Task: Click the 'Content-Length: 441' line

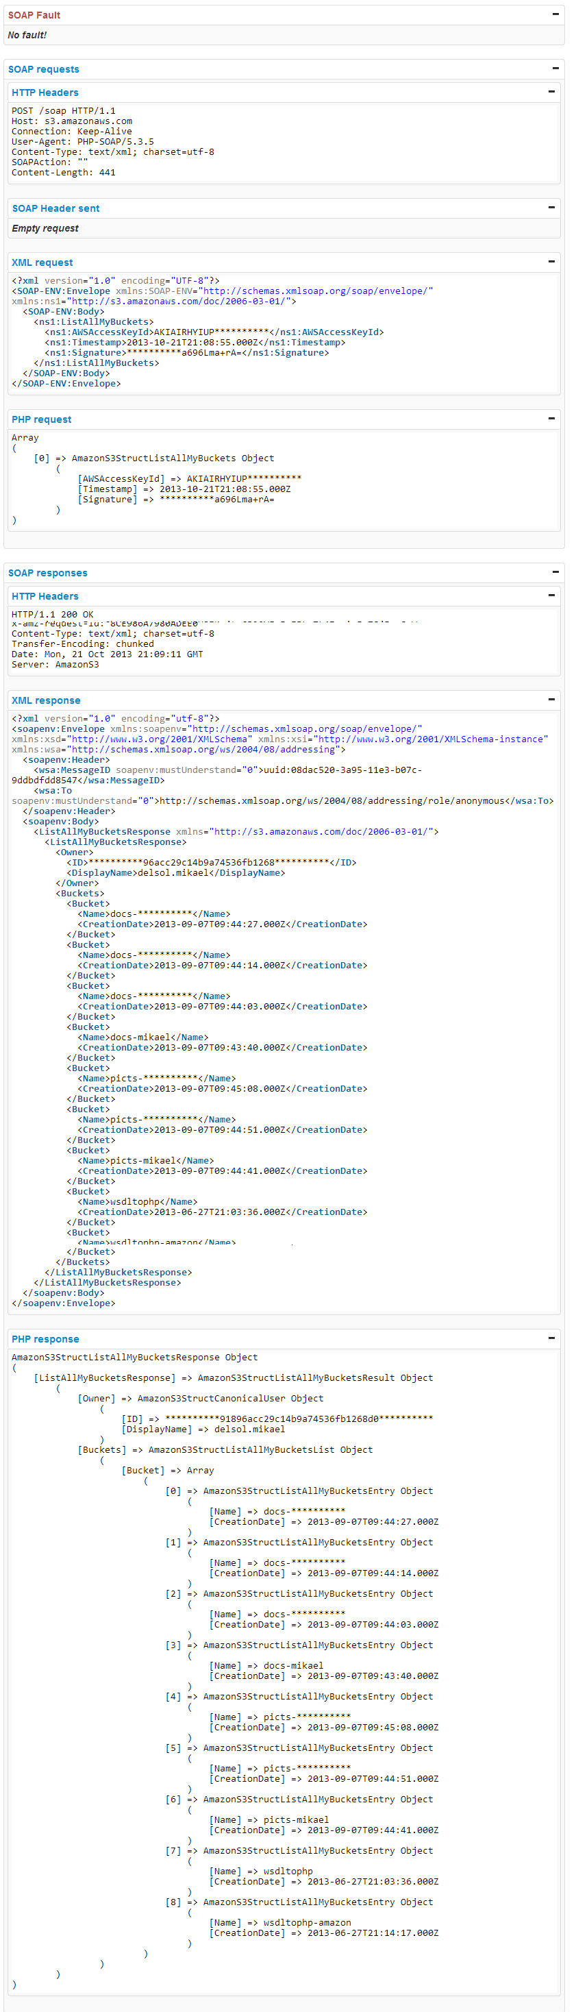Action: (x=63, y=173)
